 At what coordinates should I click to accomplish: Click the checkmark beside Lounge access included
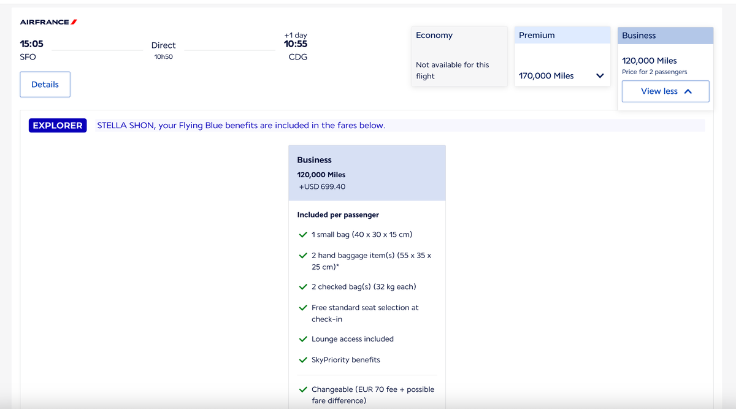(x=303, y=338)
